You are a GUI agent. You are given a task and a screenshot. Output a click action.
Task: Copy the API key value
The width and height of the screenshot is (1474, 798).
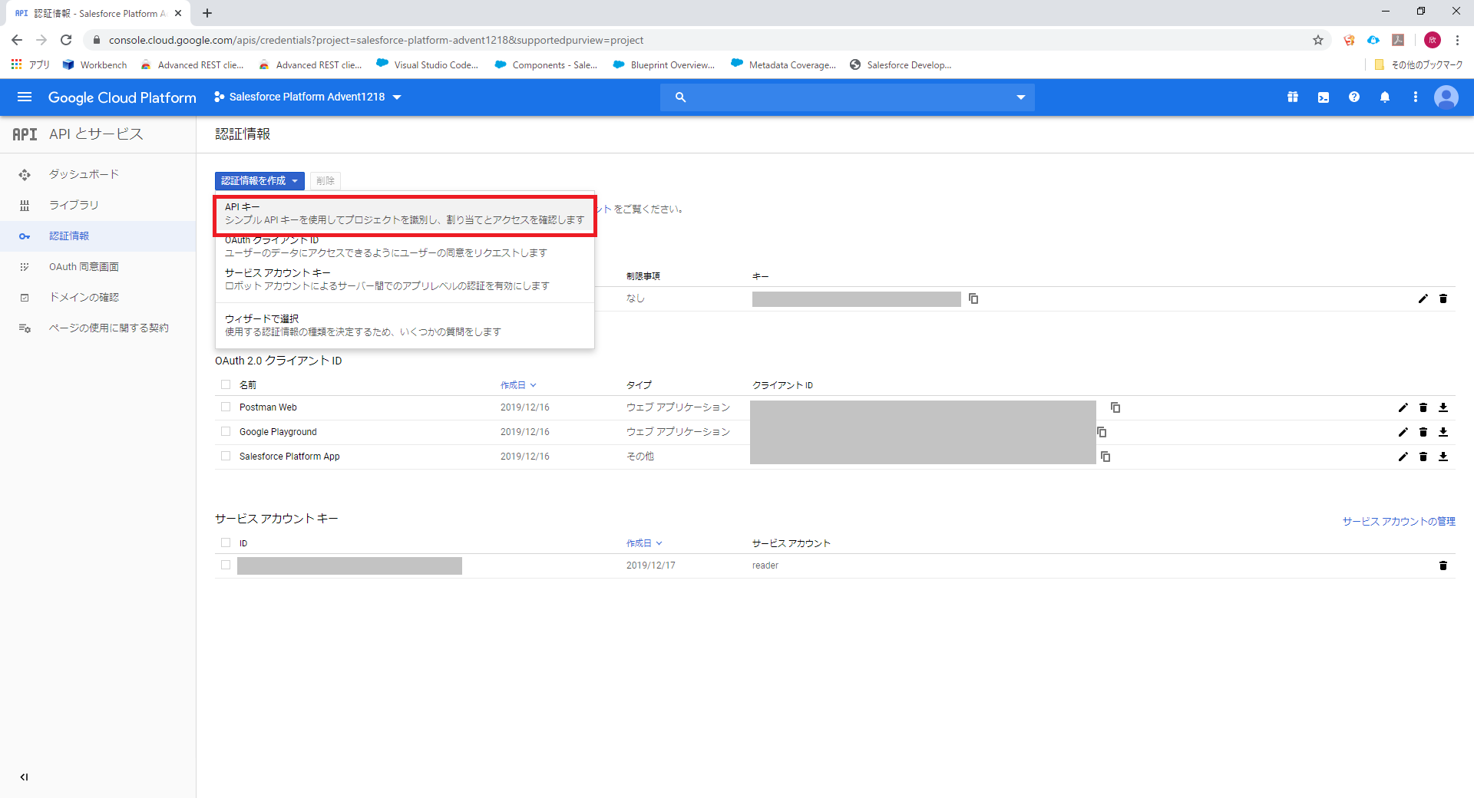pos(973,298)
